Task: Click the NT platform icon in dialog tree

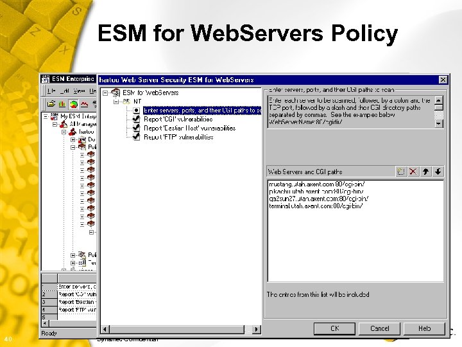Action: [126, 102]
